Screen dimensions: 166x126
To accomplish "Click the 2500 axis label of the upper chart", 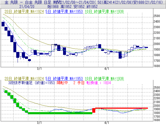I will click(x=157, y=16).
